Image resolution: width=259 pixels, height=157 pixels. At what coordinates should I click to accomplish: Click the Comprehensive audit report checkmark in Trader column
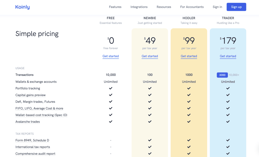pyautogui.click(x=228, y=153)
